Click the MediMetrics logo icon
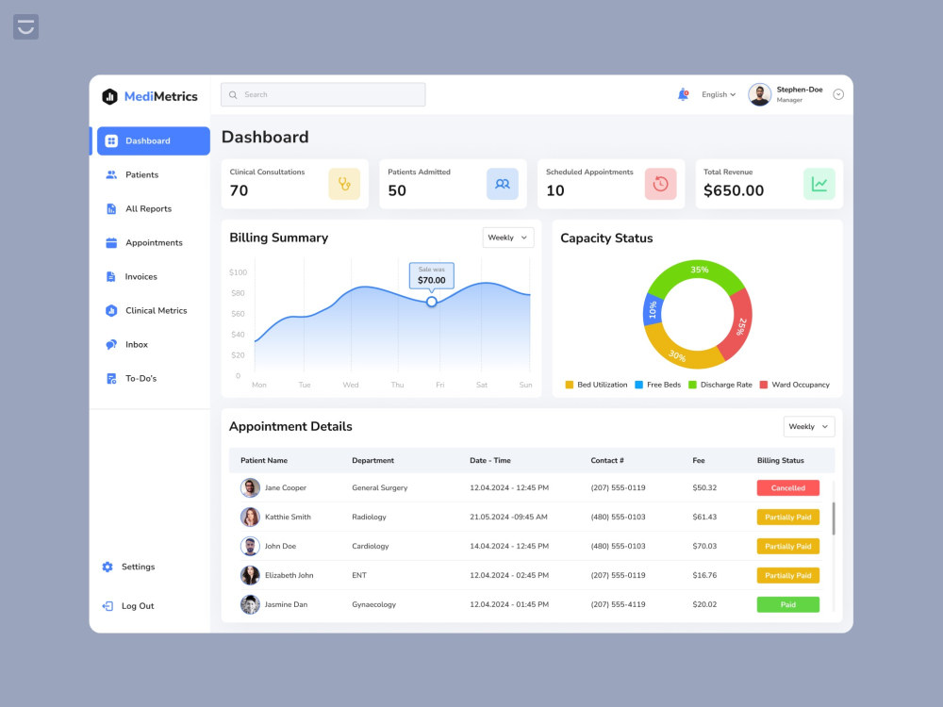 pyautogui.click(x=109, y=96)
